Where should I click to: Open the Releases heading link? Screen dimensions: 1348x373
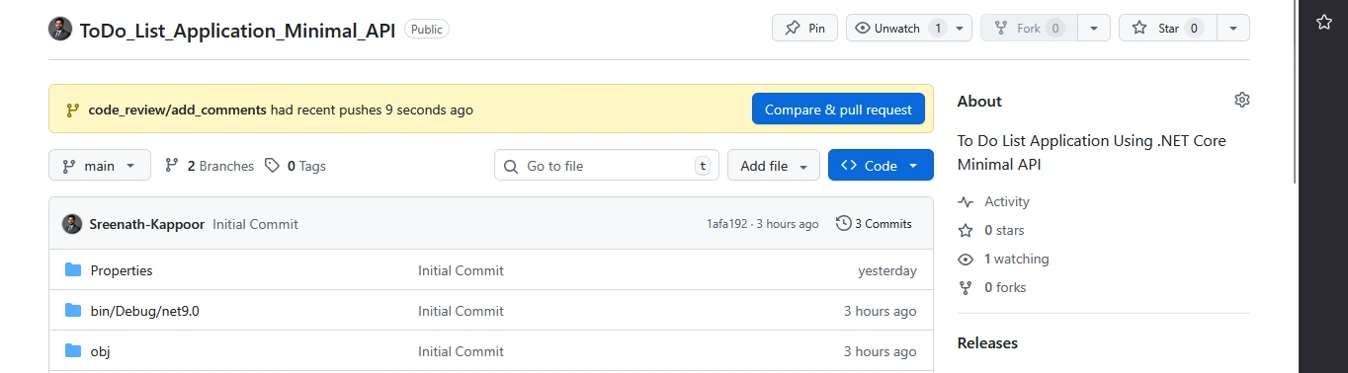[x=987, y=343]
